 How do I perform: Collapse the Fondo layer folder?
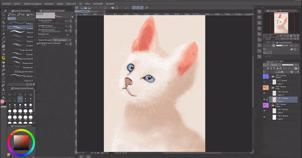270,105
